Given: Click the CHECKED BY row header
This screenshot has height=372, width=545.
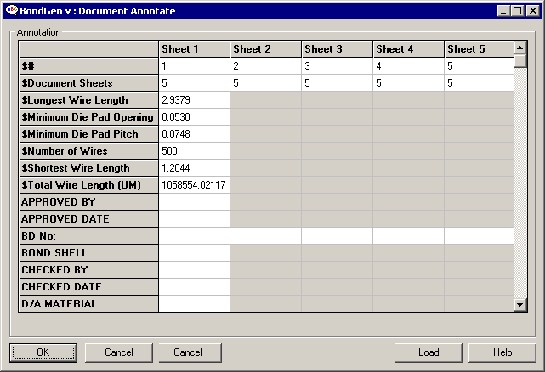Looking at the screenshot, I should (x=88, y=270).
